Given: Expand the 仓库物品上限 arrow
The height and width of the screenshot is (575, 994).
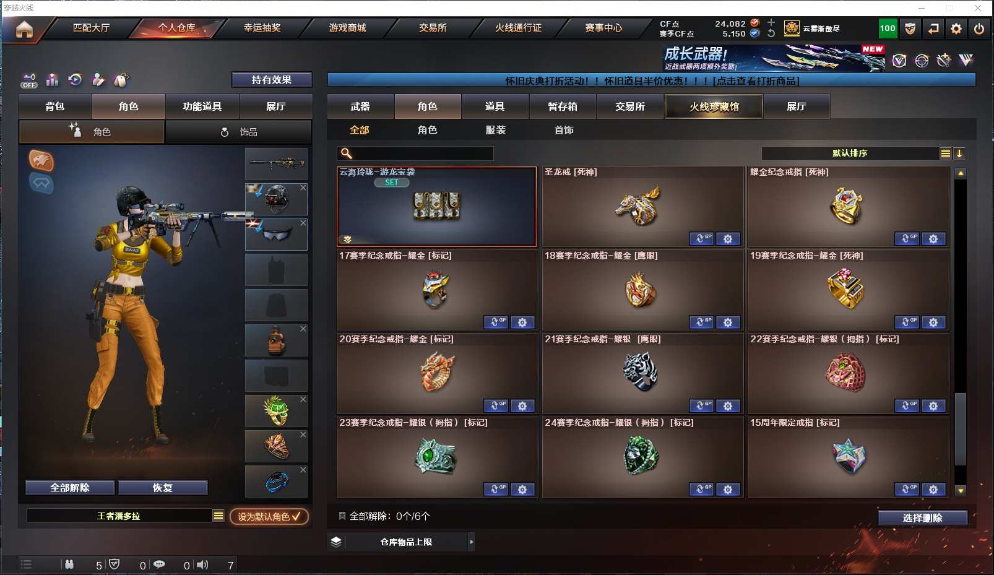Looking at the screenshot, I should (472, 542).
